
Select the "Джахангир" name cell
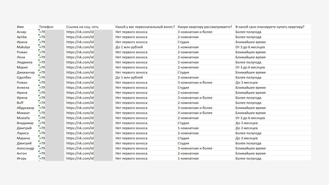[26, 73]
